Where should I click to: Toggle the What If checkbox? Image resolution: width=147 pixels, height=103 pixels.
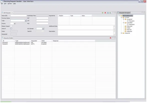pyautogui.click(x=11, y=29)
